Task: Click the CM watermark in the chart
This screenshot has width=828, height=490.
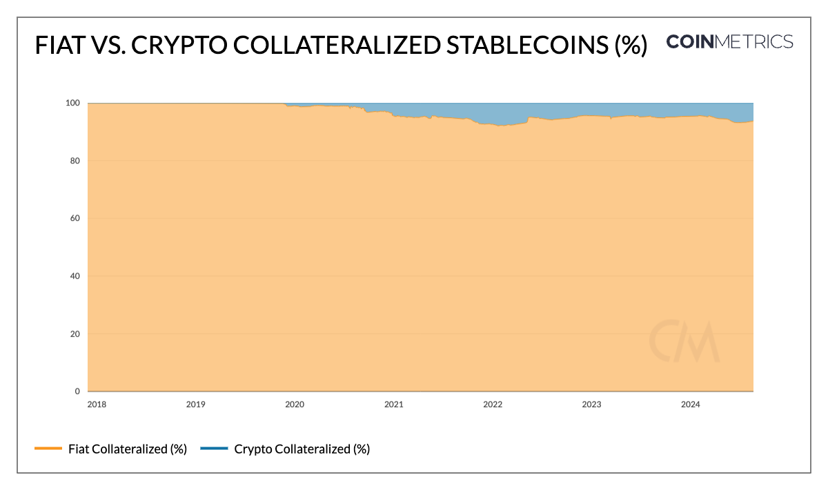Action: [x=684, y=342]
